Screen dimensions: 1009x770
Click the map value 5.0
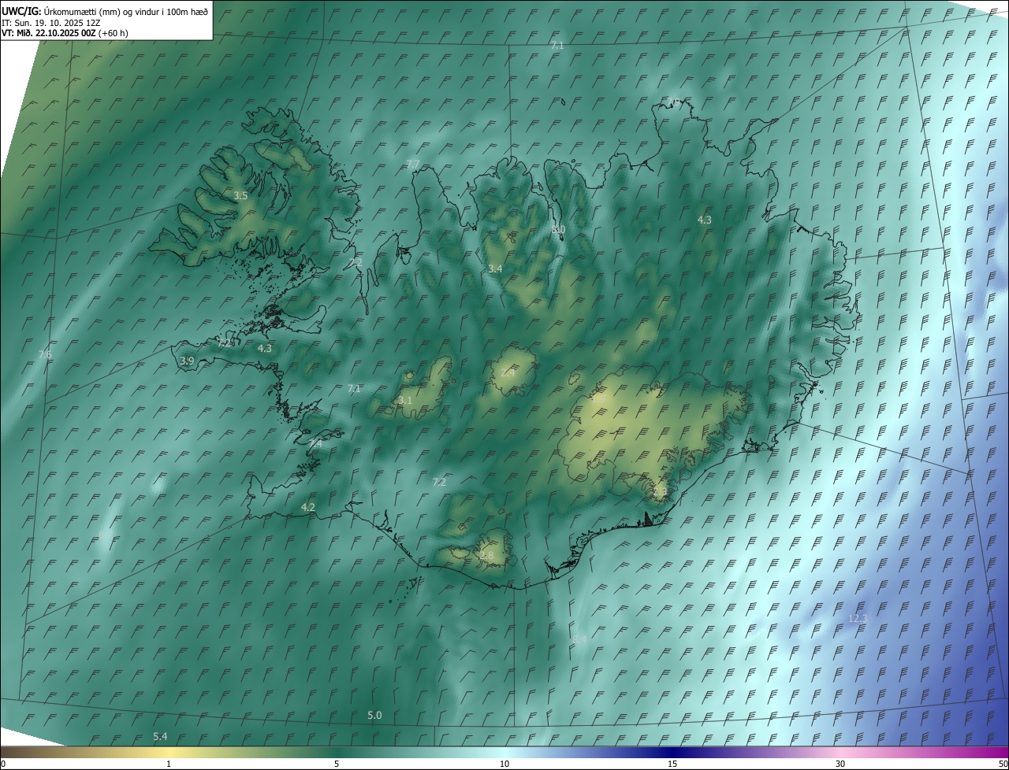pos(374,715)
